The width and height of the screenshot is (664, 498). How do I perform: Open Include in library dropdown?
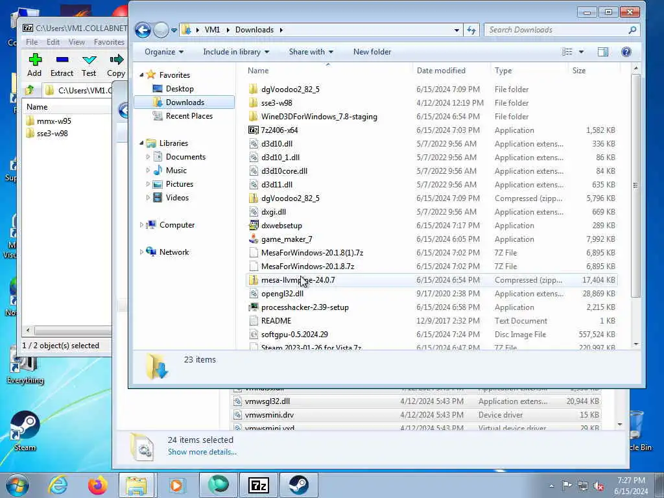[236, 52]
